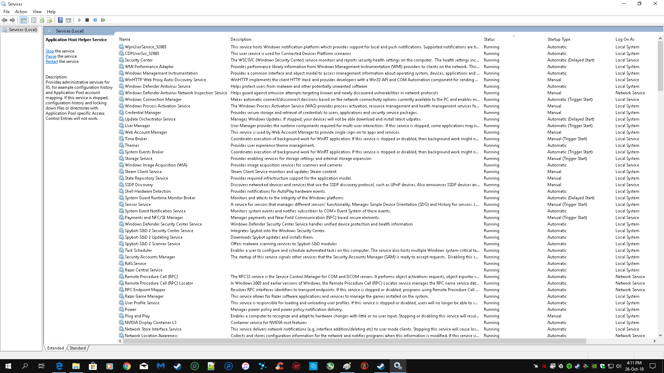The image size is (664, 373).
Task: Select the Windows Defender Antivirus Service row
Action: pyautogui.click(x=157, y=86)
